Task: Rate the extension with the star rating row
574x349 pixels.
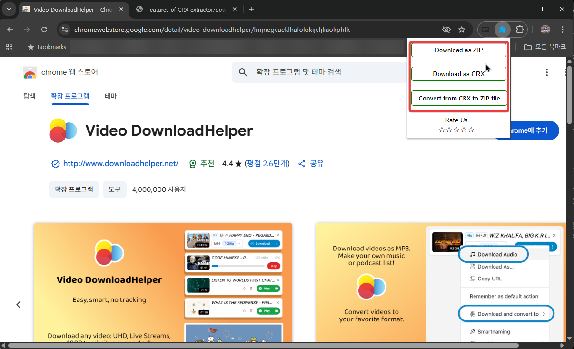Action: (x=456, y=130)
